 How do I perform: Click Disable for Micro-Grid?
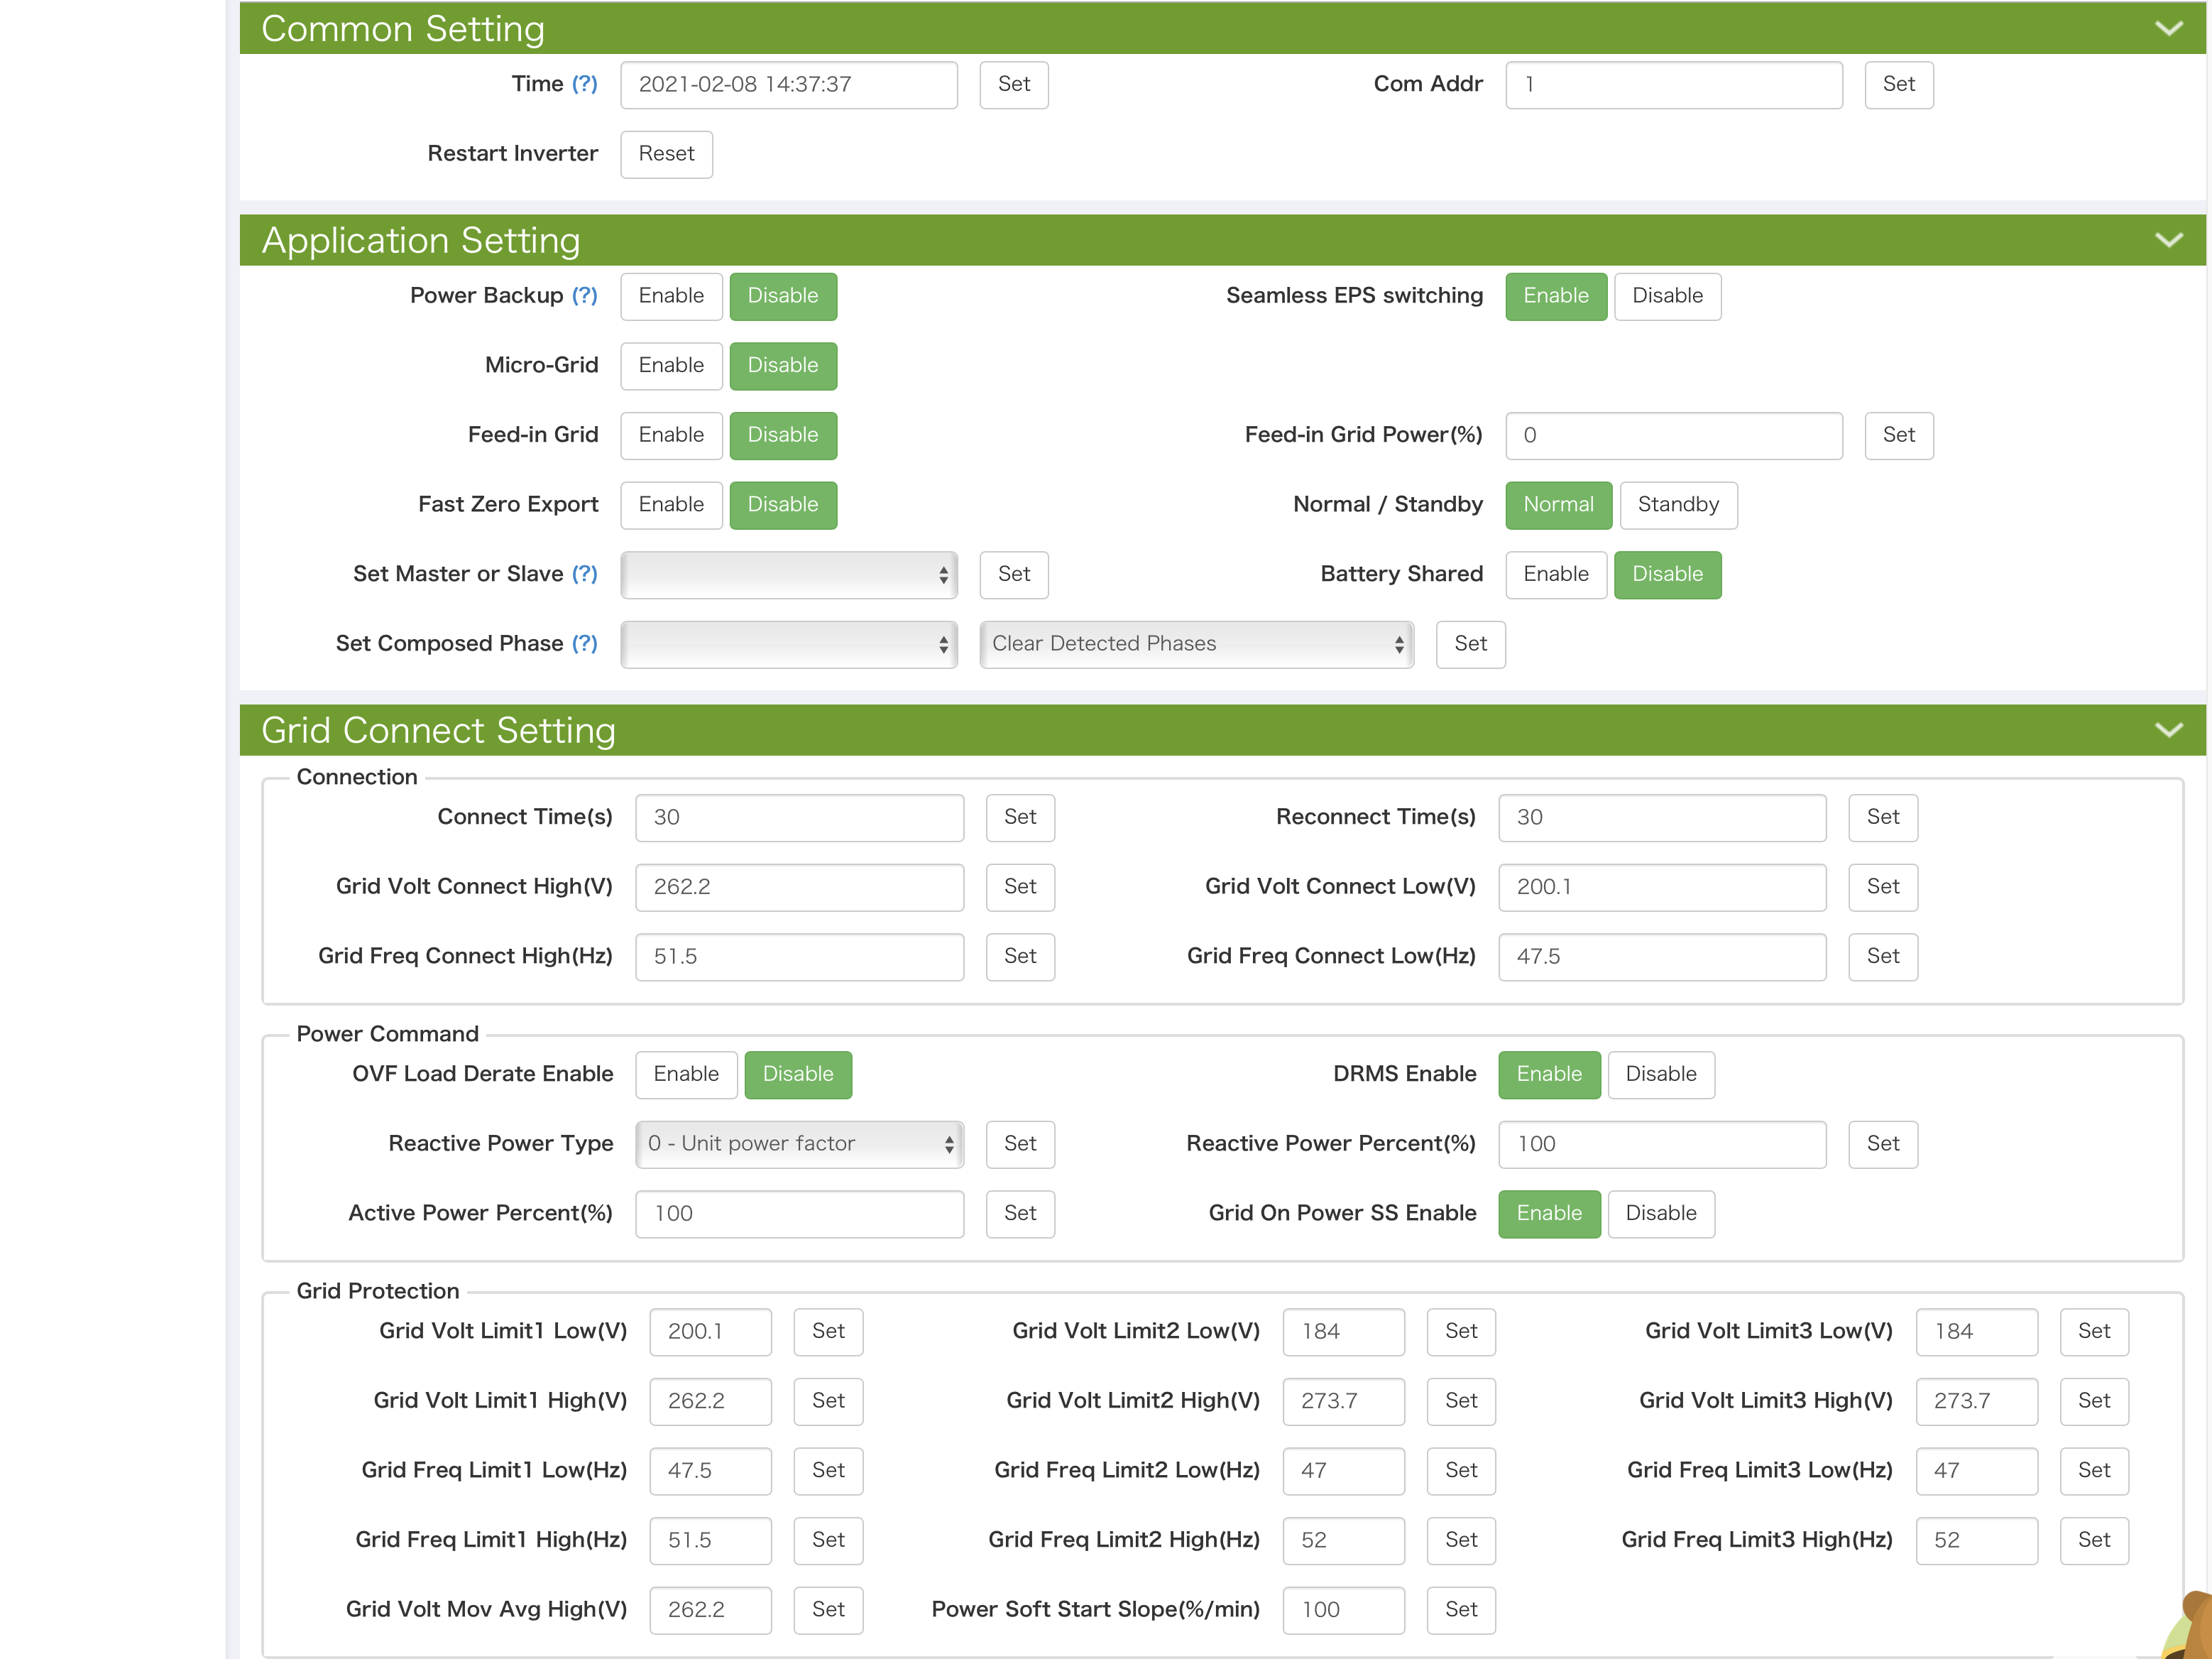click(x=783, y=366)
